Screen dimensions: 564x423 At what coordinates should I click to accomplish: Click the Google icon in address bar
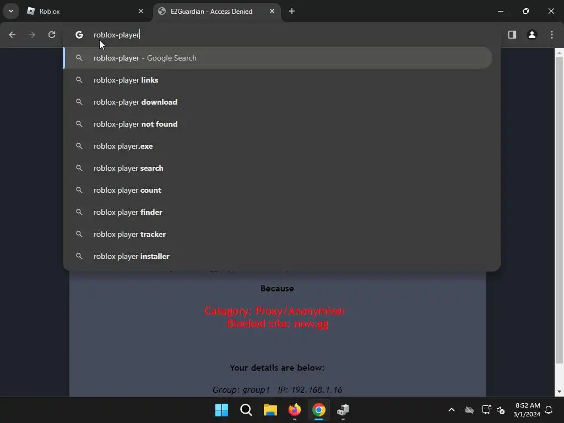tap(79, 35)
